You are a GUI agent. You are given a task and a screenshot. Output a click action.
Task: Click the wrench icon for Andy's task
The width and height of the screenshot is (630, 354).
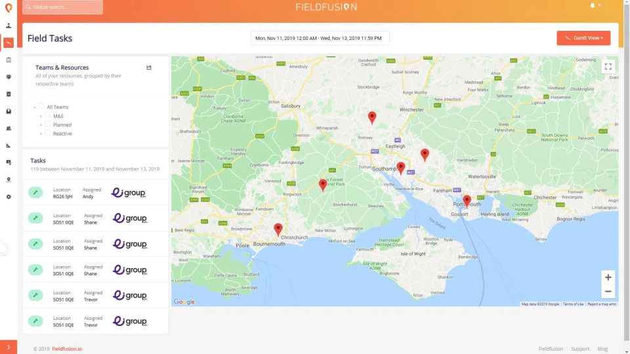tap(35, 192)
